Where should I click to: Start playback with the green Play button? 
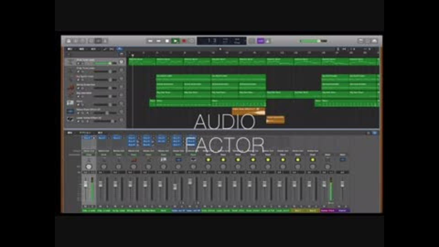pos(176,41)
